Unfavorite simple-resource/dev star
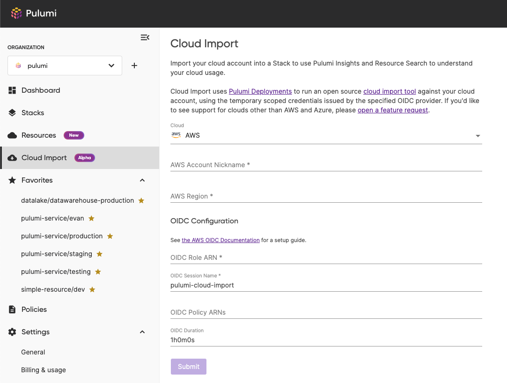The width and height of the screenshot is (507, 383). coord(92,289)
